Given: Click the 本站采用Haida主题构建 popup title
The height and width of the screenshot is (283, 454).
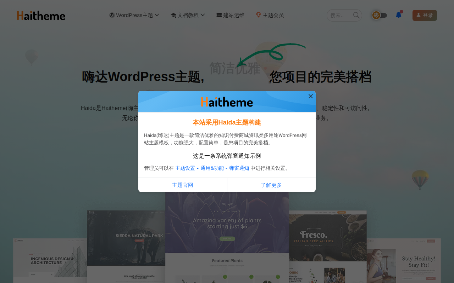Looking at the screenshot, I should click(x=227, y=122).
